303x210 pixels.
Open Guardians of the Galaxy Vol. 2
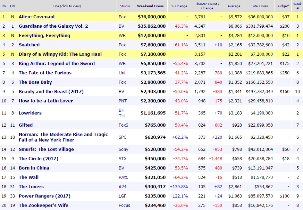coord(53,26)
